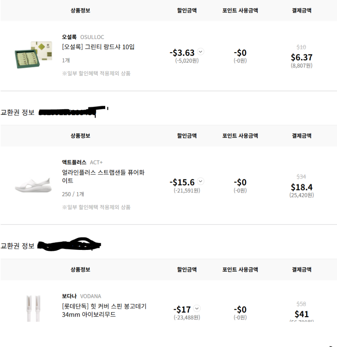
Task: Open the 보다나 brand link
Action: point(69,296)
